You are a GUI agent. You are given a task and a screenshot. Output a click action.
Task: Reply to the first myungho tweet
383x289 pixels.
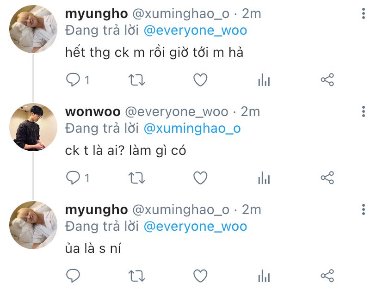pyautogui.click(x=73, y=80)
